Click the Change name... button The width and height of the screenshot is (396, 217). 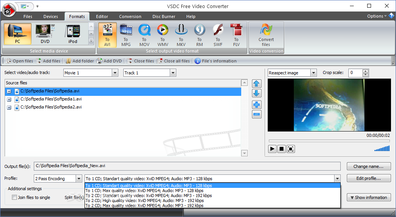tap(369, 166)
